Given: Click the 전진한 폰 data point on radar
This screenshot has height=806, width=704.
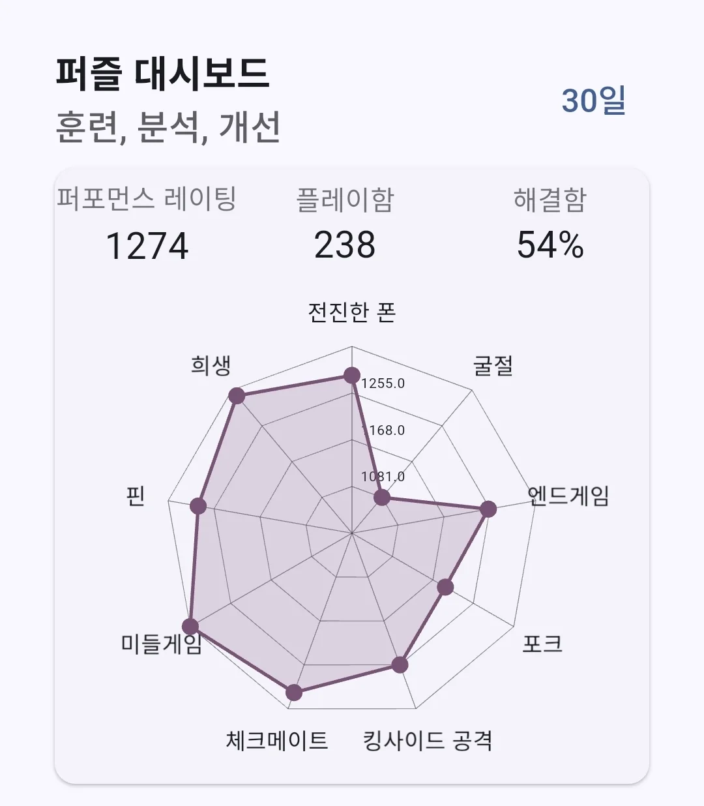Looking at the screenshot, I should (352, 375).
